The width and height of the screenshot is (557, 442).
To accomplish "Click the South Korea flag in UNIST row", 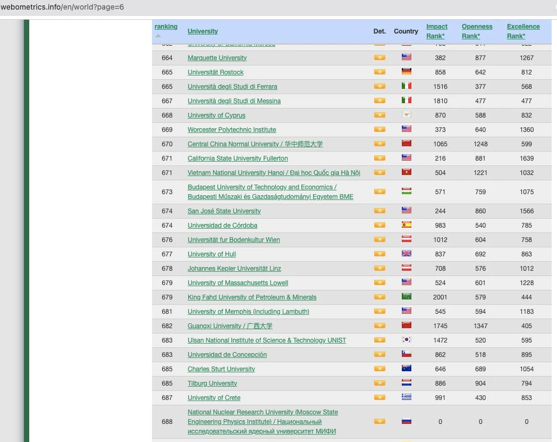I will pos(406,340).
